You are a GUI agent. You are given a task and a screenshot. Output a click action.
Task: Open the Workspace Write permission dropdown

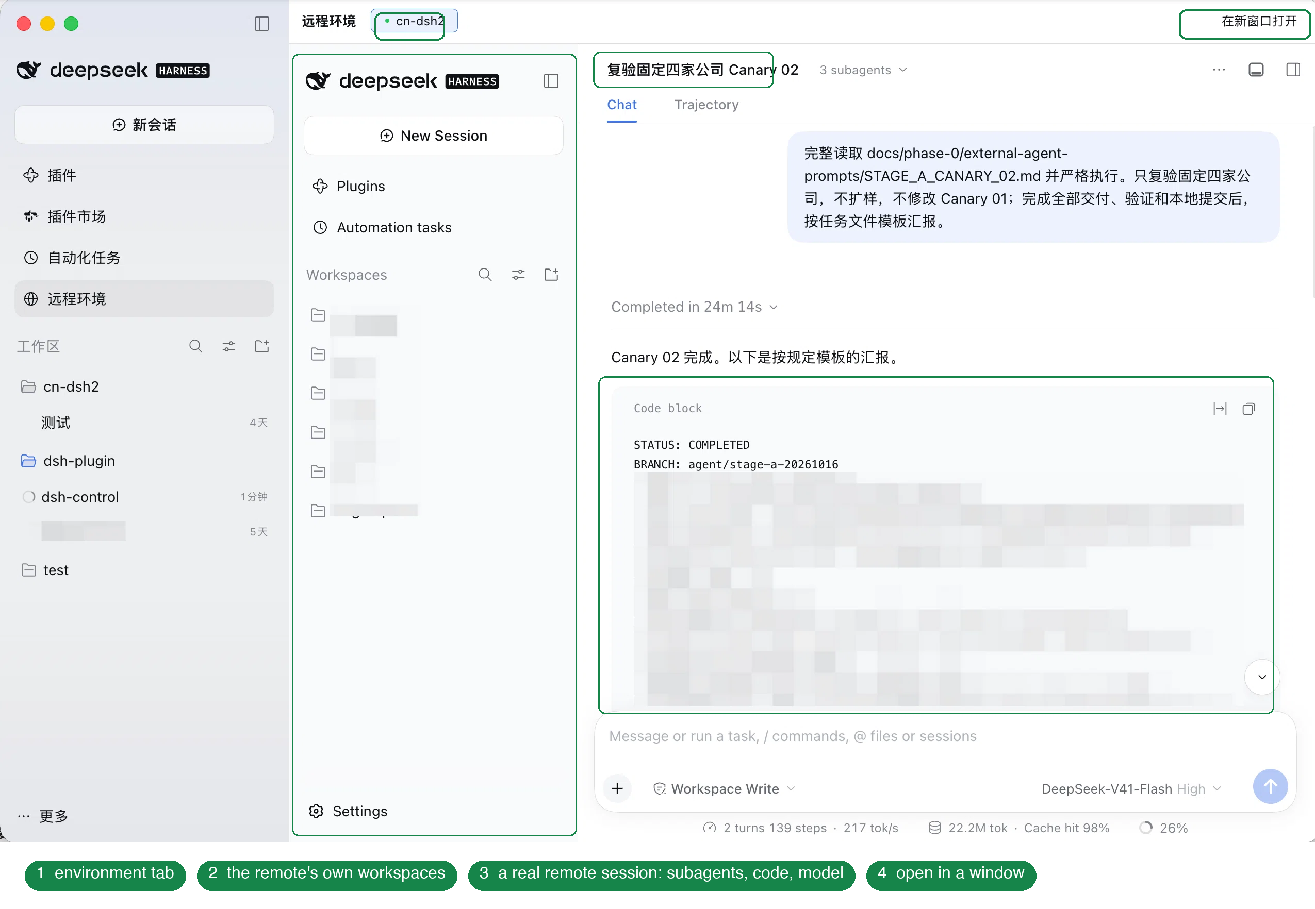click(x=724, y=789)
